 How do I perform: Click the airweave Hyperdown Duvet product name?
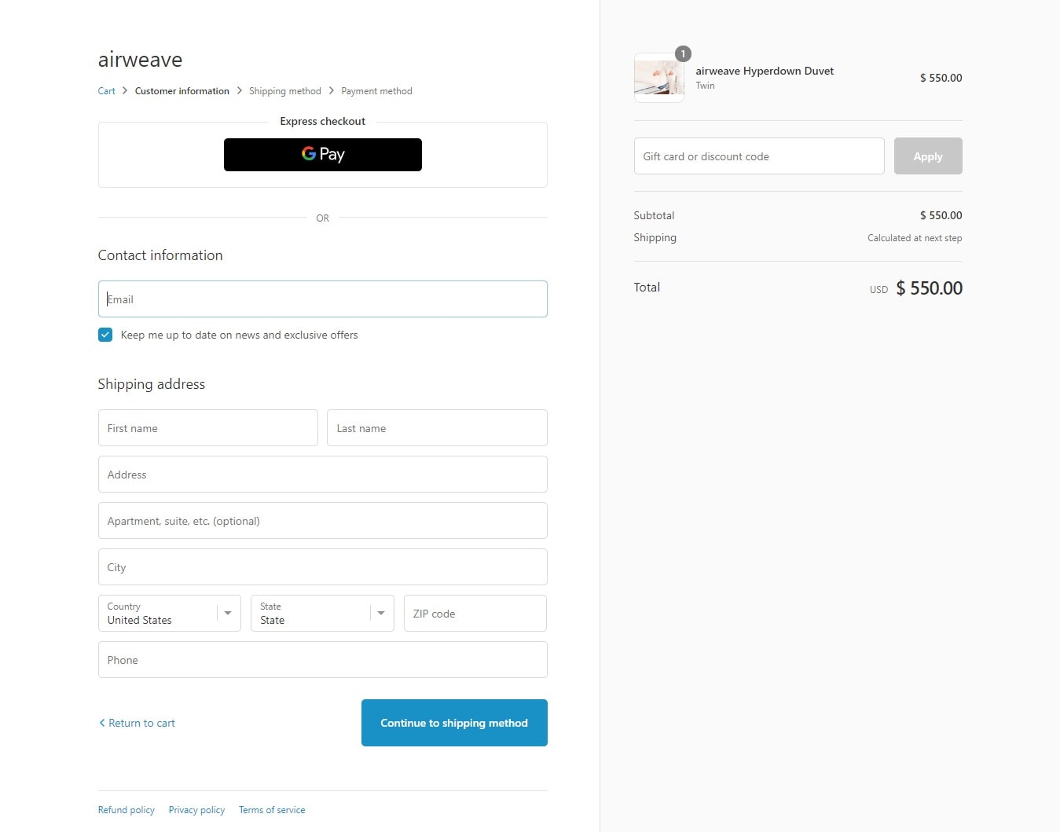tap(765, 71)
